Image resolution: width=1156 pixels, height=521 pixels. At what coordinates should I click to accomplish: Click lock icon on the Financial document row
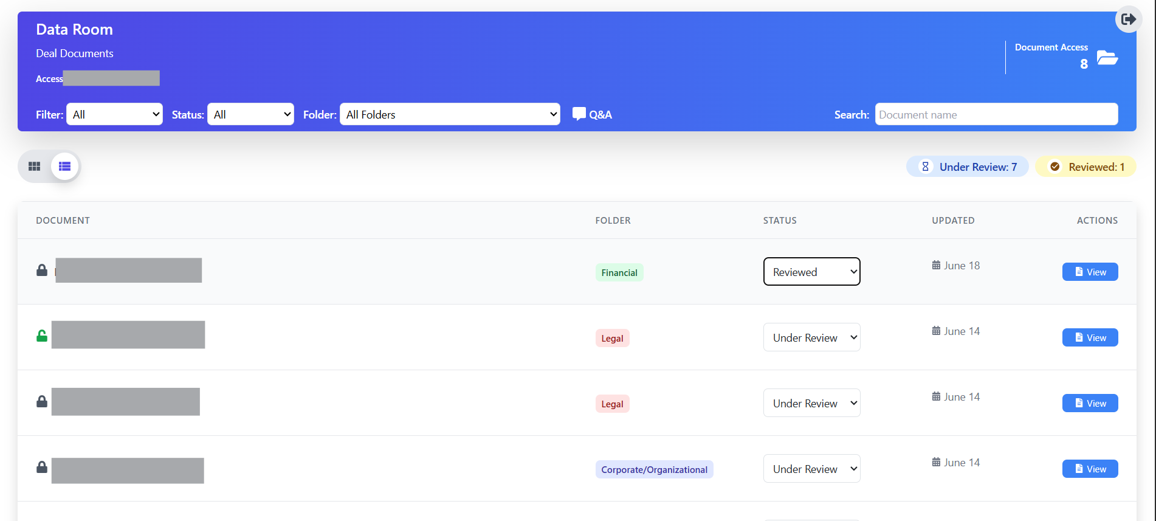point(42,270)
